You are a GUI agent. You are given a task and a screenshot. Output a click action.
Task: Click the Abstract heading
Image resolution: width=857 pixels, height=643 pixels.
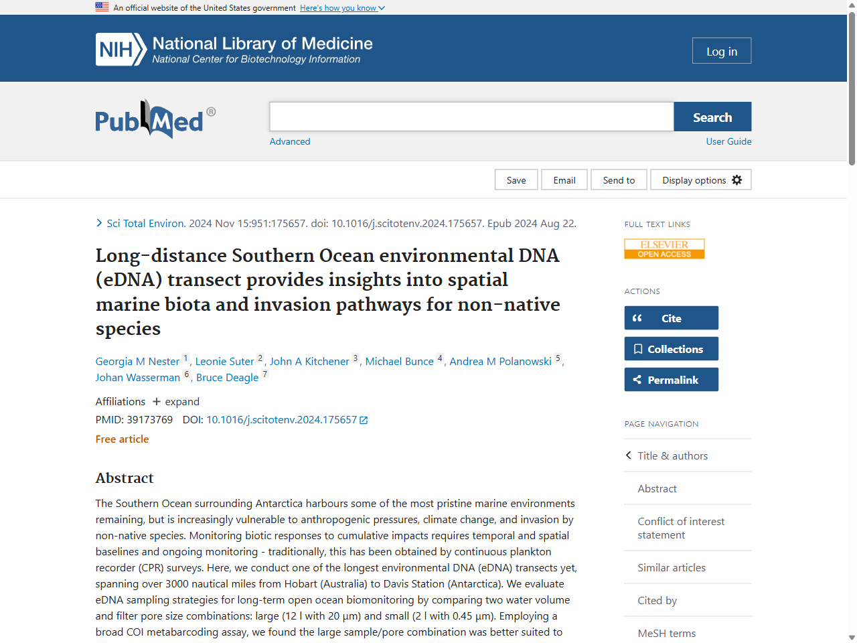125,478
